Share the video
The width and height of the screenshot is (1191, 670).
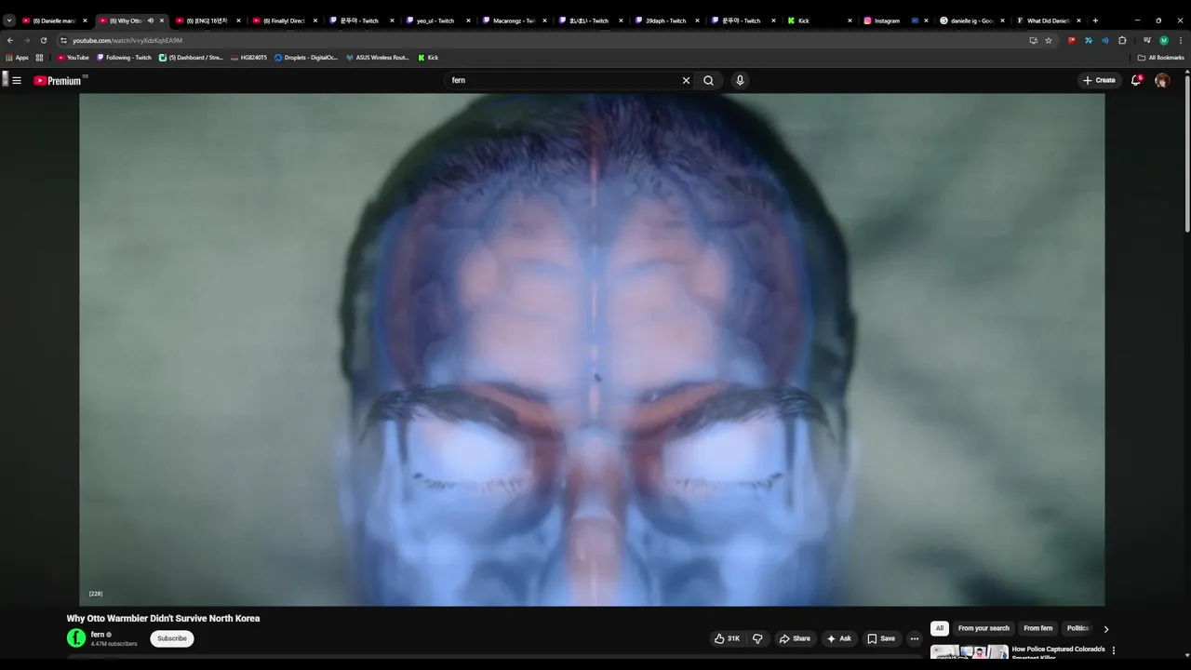click(795, 638)
